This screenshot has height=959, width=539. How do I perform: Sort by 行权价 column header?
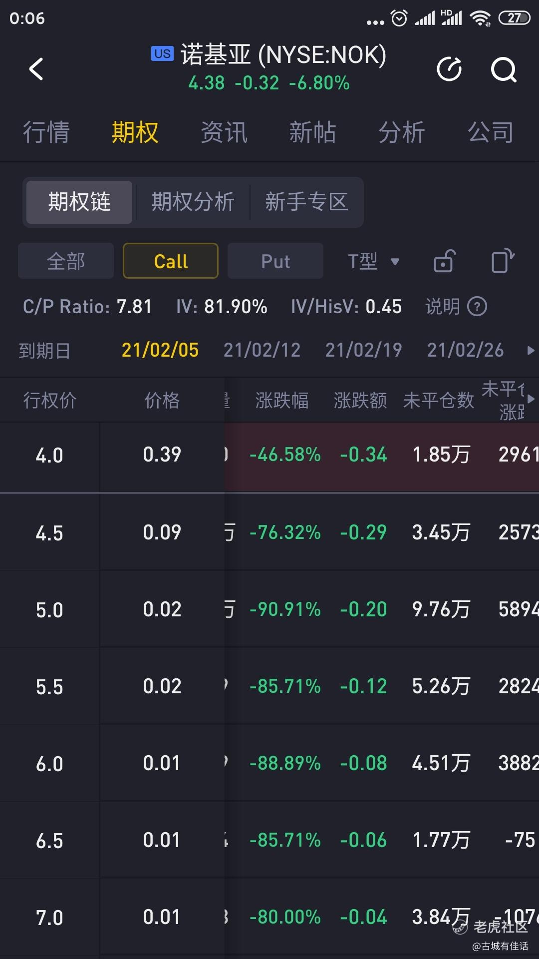coord(50,400)
